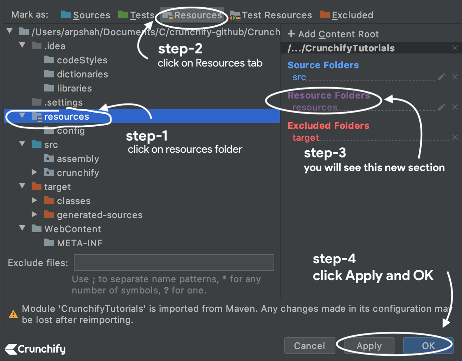462x361 pixels.
Task: Remove the target excluded folder
Action: point(455,137)
